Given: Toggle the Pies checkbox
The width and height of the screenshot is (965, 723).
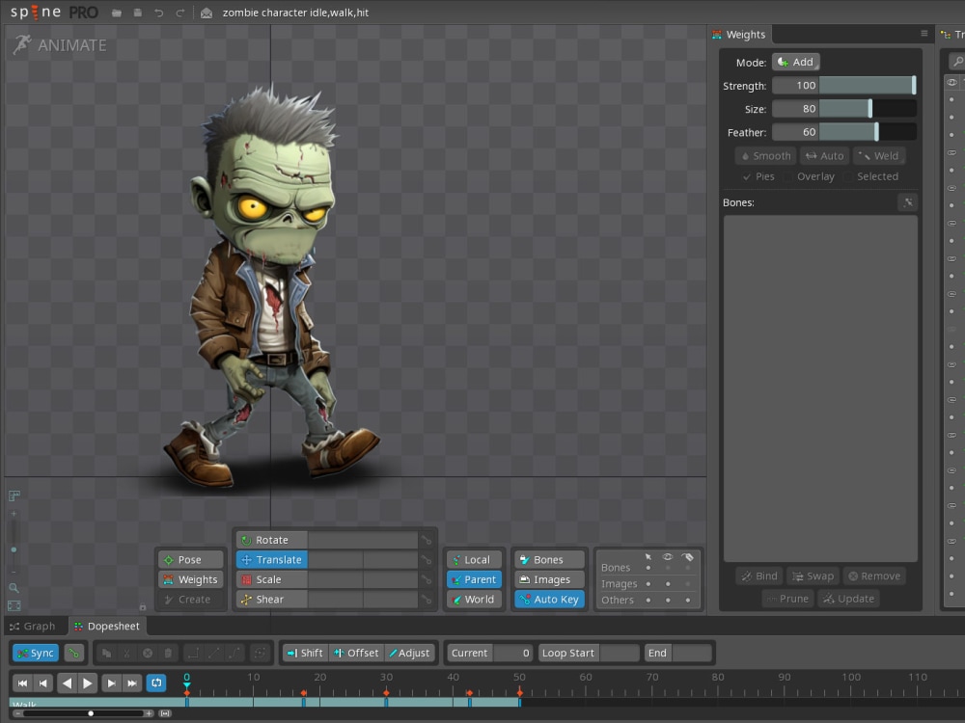Looking at the screenshot, I should point(758,176).
